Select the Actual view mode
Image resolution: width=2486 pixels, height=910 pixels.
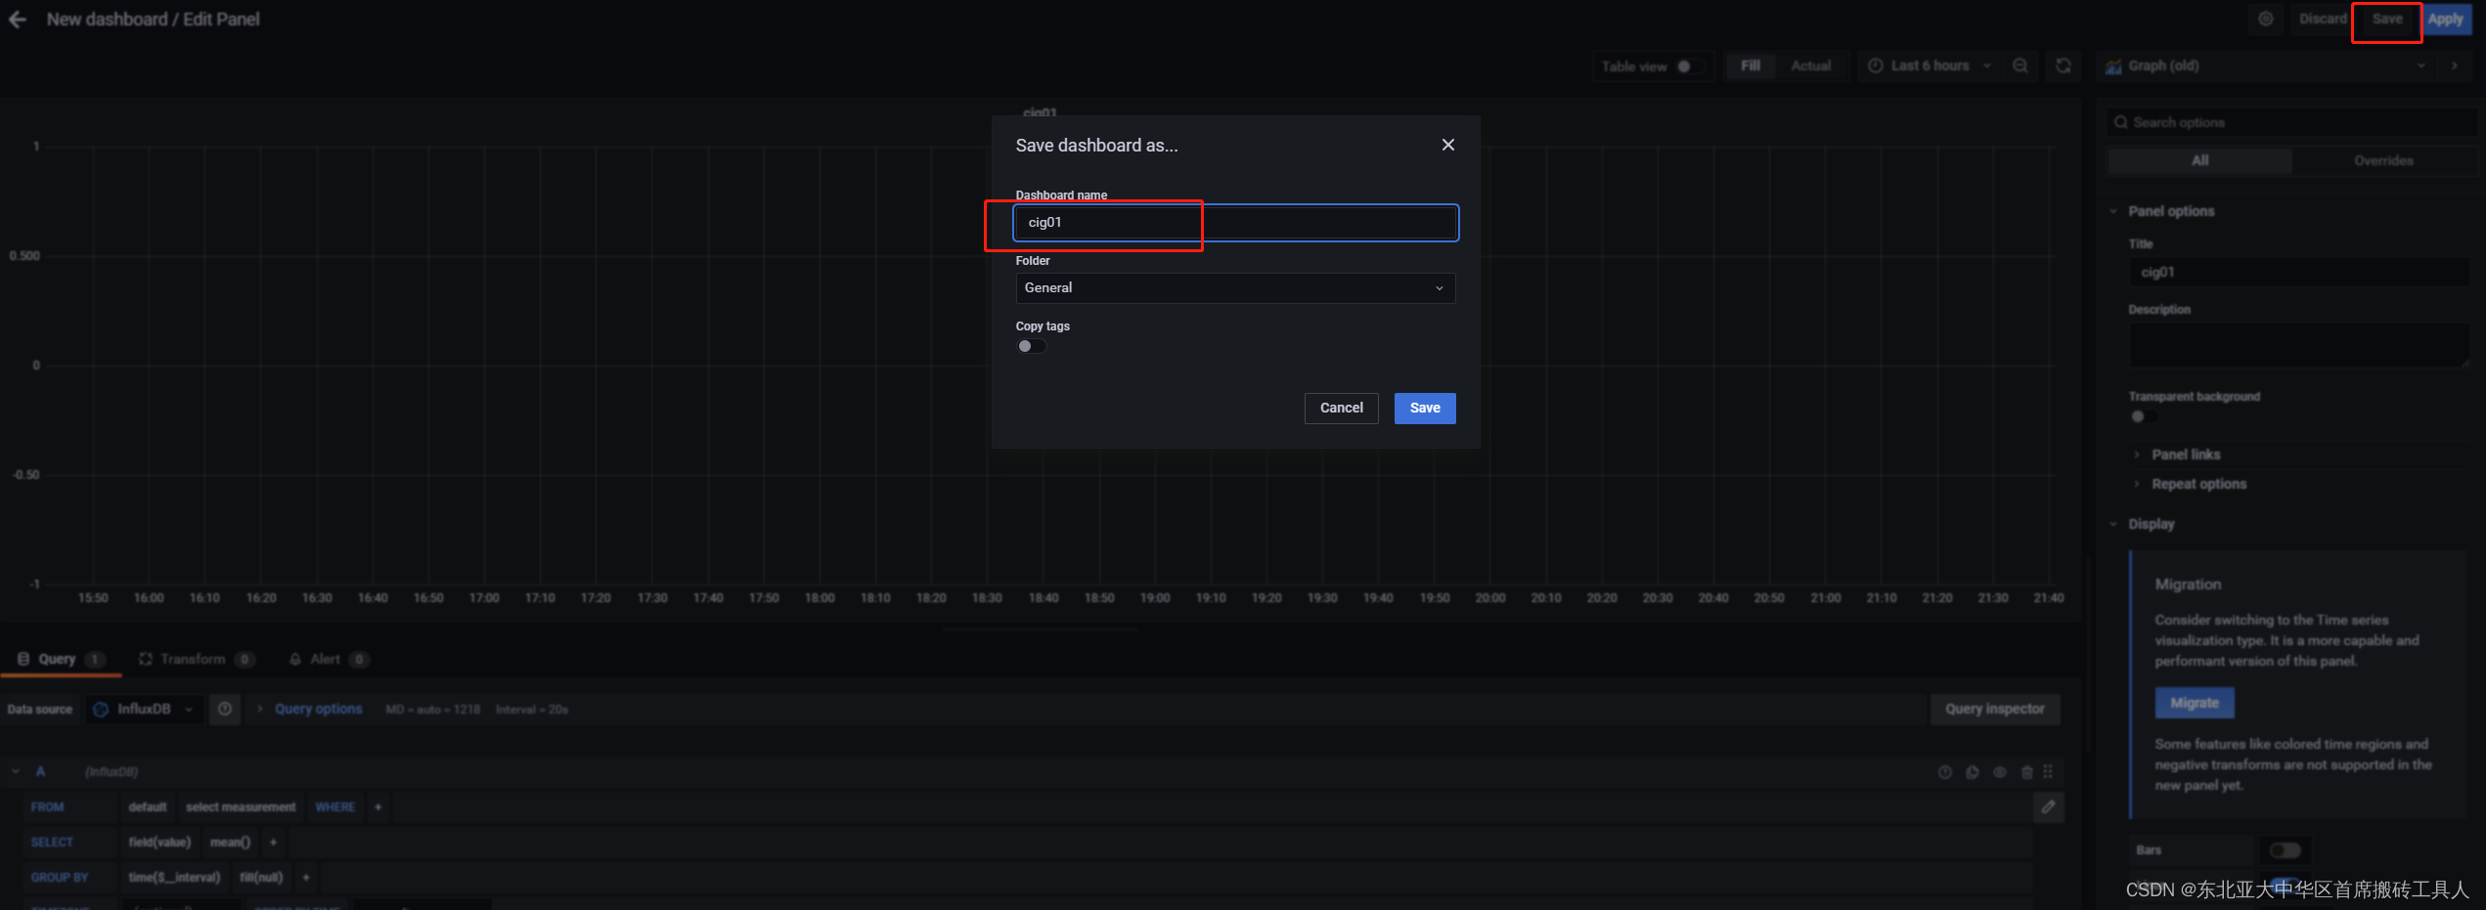pyautogui.click(x=1810, y=65)
